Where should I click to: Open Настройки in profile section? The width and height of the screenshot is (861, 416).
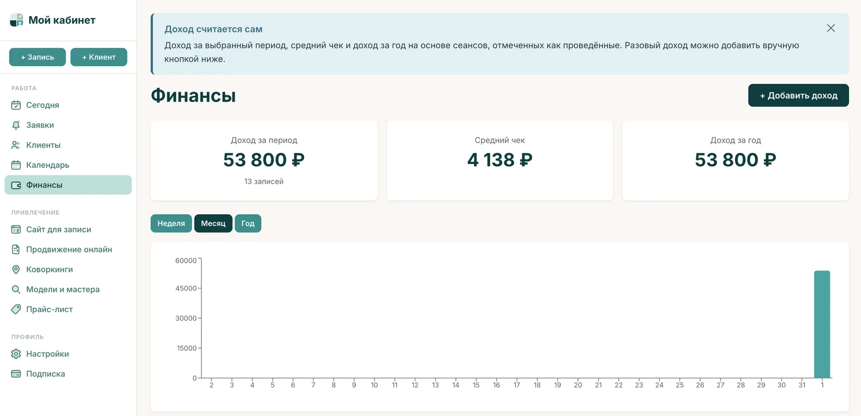click(x=68, y=354)
